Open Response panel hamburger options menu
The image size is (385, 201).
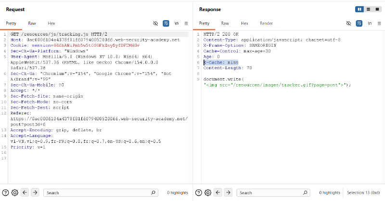click(379, 23)
